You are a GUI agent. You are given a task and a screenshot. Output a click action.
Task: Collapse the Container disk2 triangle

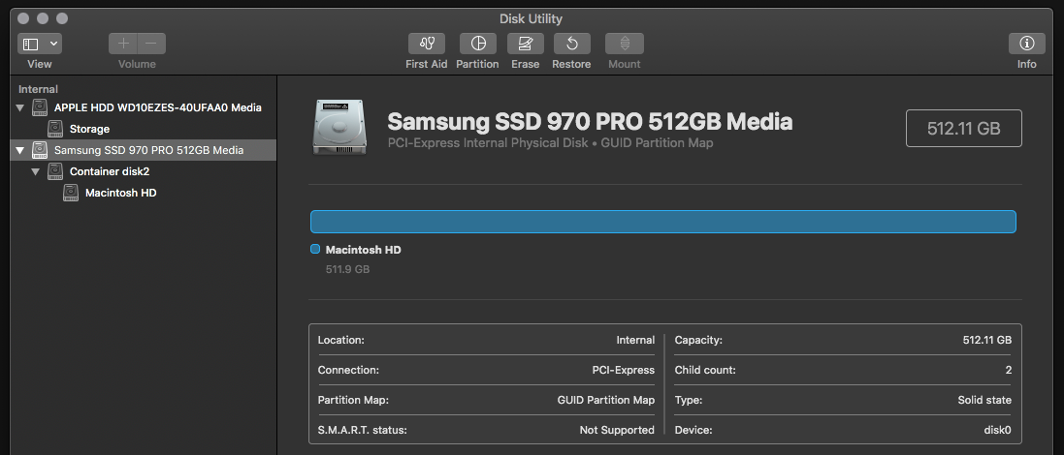36,171
